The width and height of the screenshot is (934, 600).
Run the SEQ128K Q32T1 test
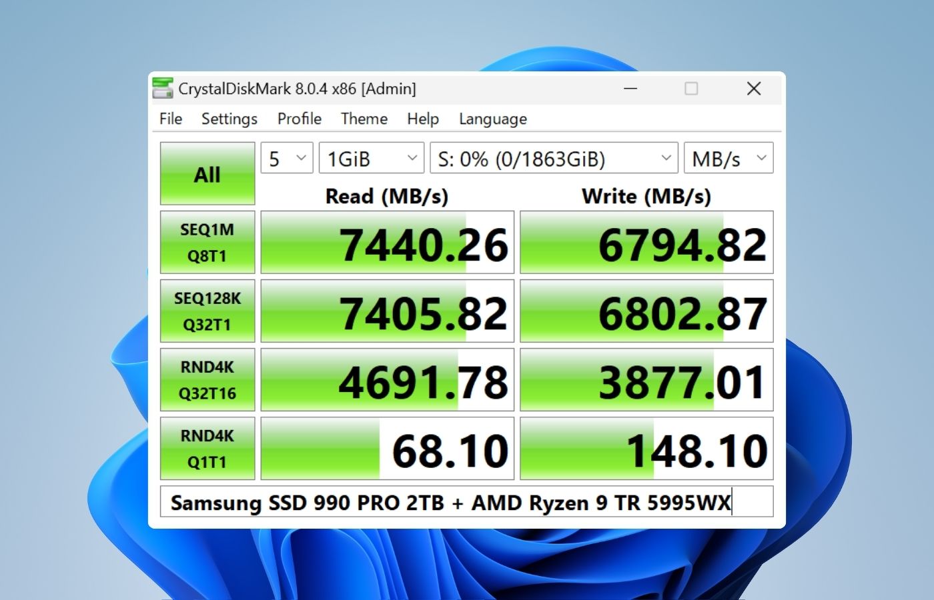(x=207, y=311)
